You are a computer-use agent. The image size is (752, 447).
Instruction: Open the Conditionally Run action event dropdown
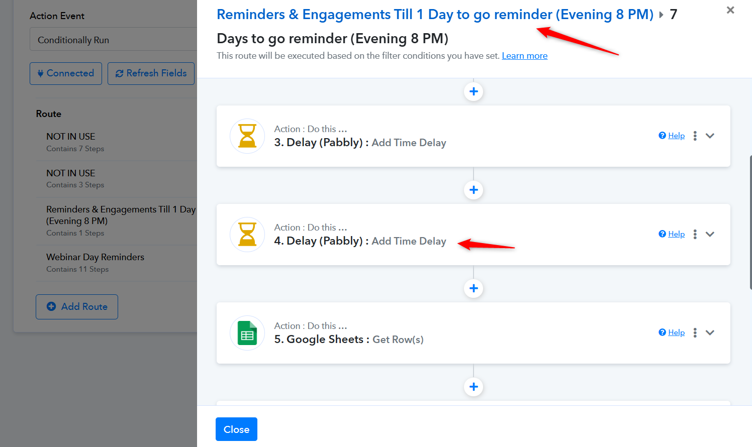[113, 40]
